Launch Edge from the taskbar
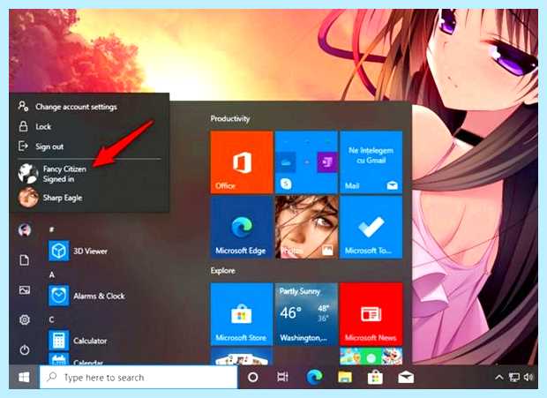Viewport: 547px width, 398px height. coord(314,377)
